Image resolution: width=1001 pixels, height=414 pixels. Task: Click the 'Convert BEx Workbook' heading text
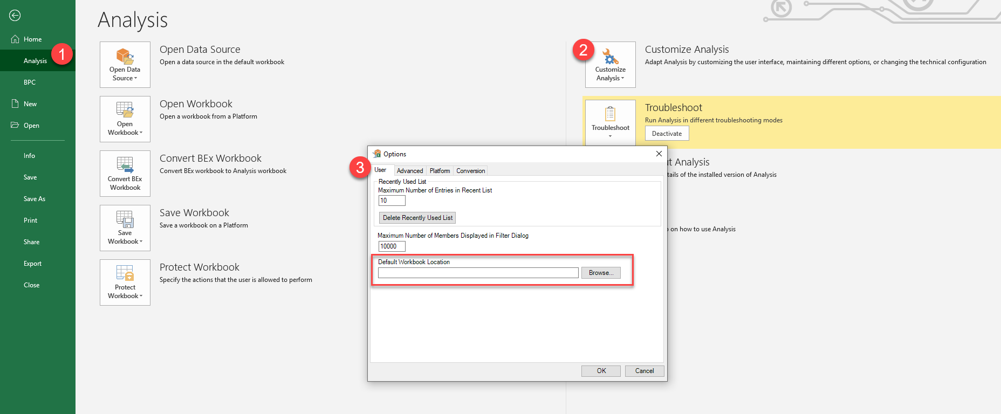210,158
